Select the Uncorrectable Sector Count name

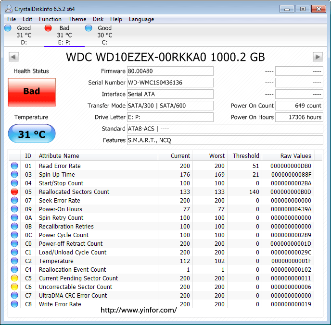(x=76, y=287)
